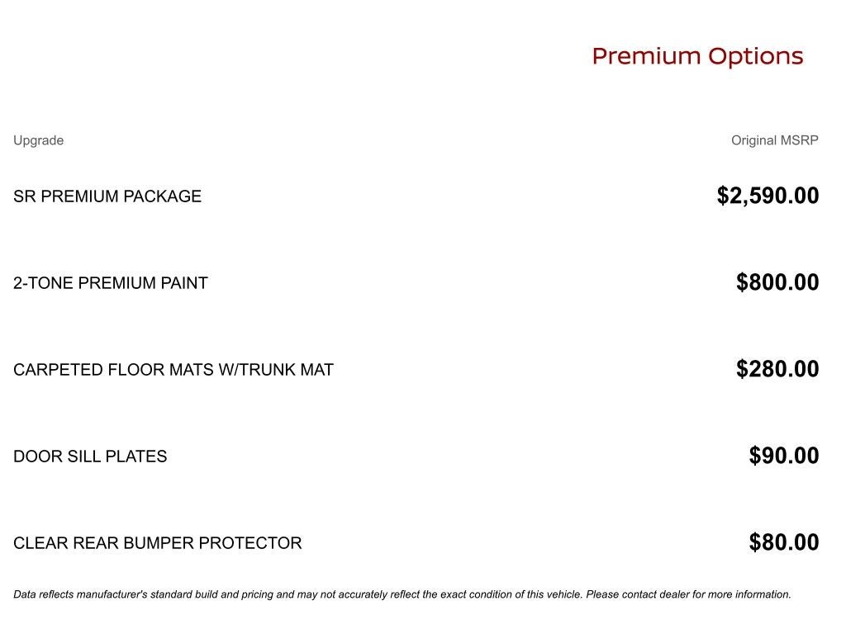Screen dimensions: 846x634
Task: Click the $90.00 price
Action: click(784, 456)
